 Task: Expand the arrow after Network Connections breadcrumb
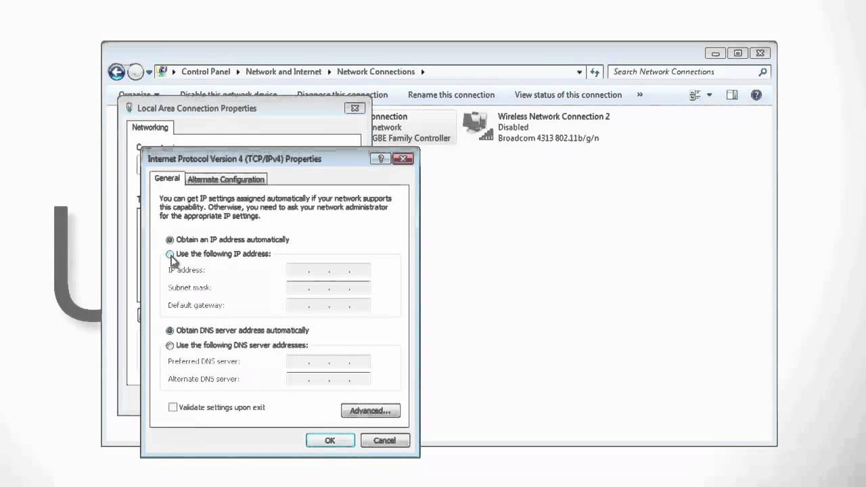423,72
